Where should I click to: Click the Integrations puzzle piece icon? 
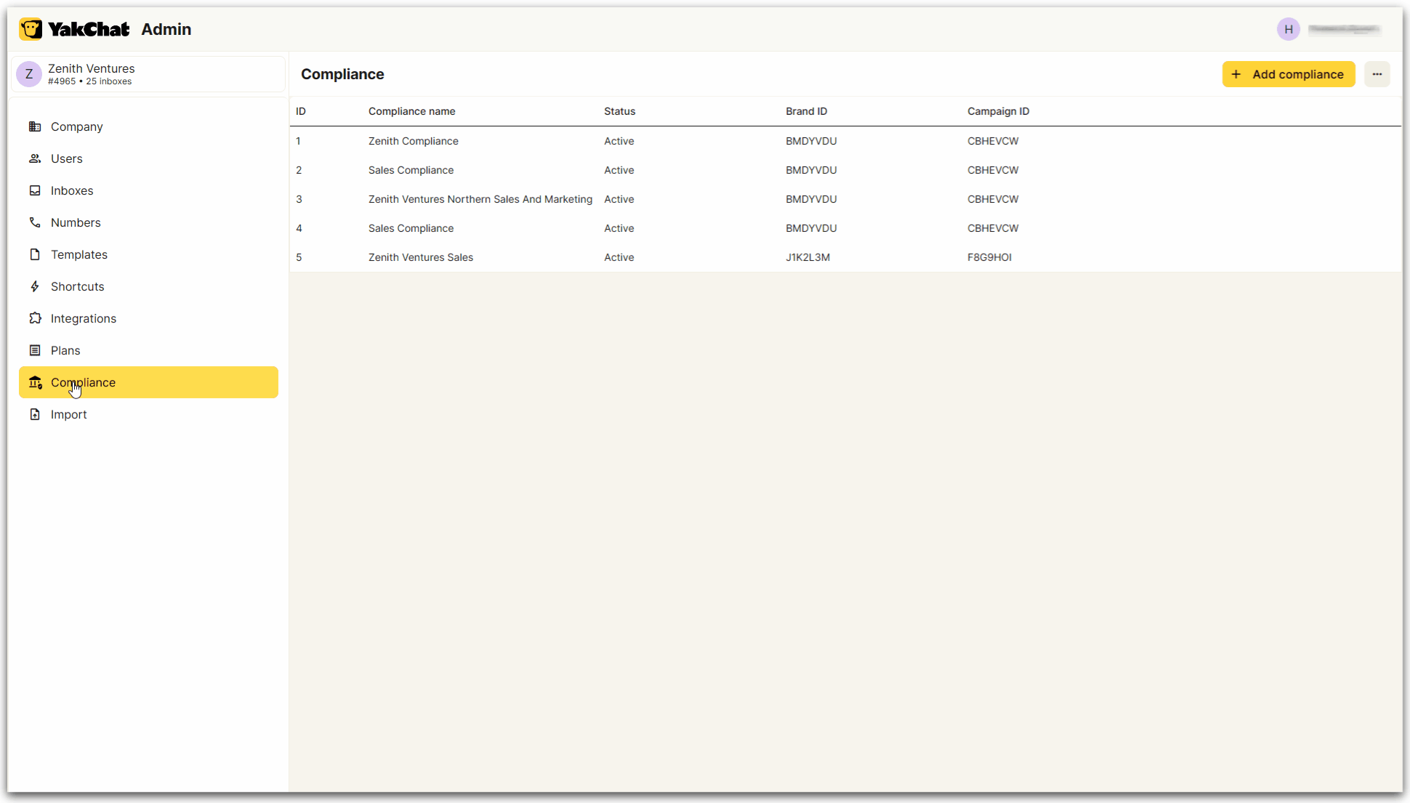pos(35,318)
